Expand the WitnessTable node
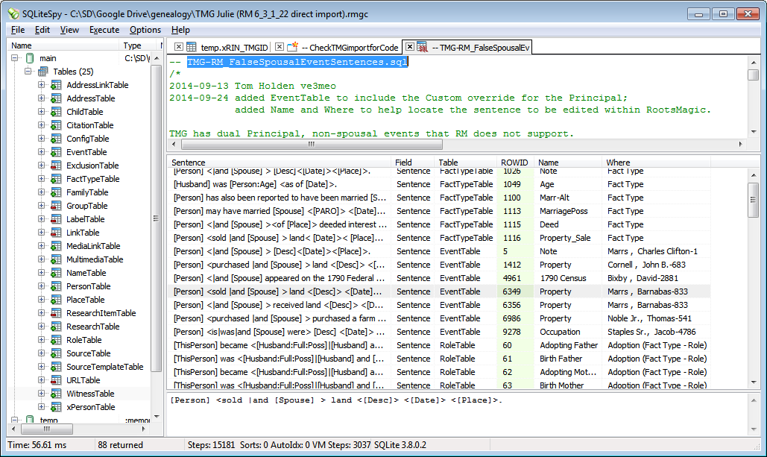The height and width of the screenshot is (457, 767). pos(41,394)
